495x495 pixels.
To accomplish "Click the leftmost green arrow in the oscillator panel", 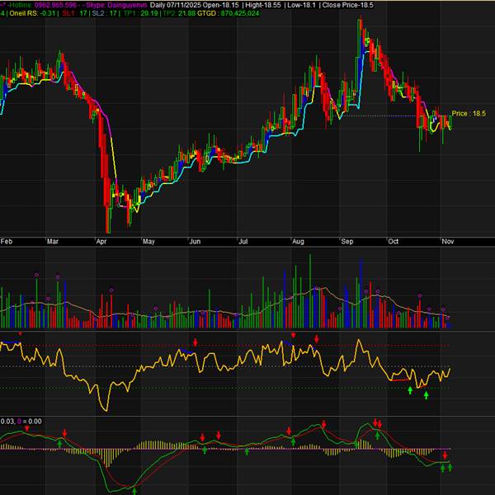I will (x=410, y=389).
